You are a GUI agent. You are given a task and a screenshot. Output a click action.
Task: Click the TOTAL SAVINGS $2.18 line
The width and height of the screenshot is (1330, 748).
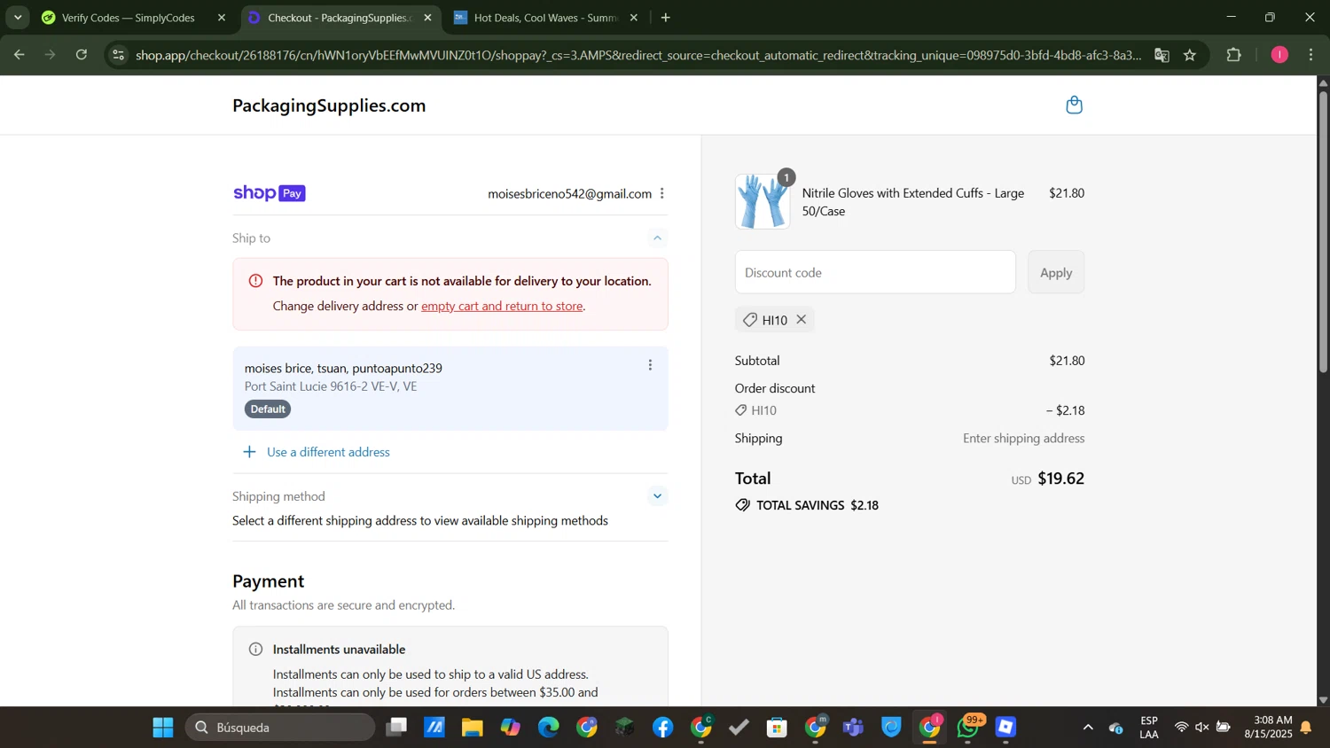807,505
